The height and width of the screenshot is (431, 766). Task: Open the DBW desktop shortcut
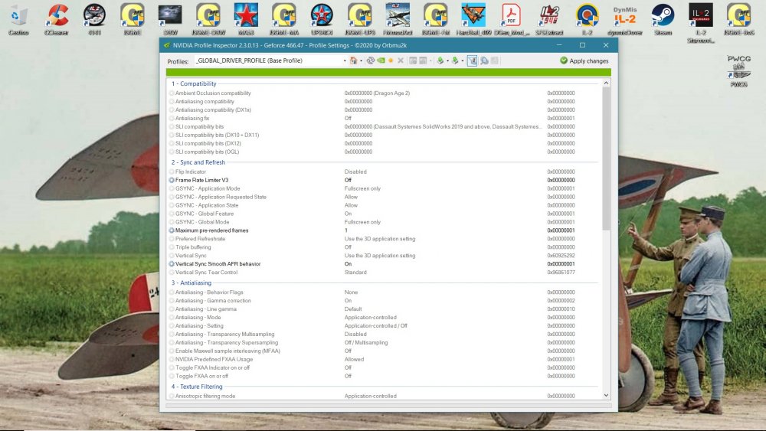coord(171,20)
